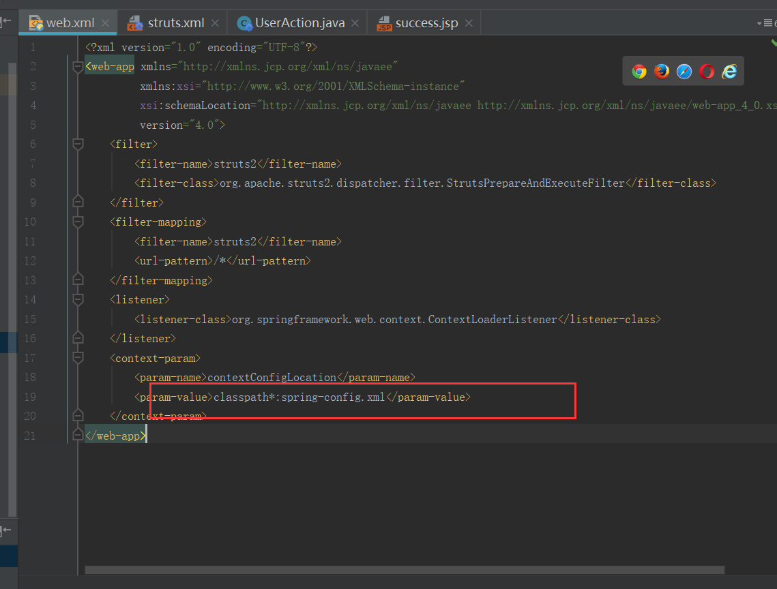
Task: Click the opening filter-mapping tag on line 10
Action: [158, 222]
